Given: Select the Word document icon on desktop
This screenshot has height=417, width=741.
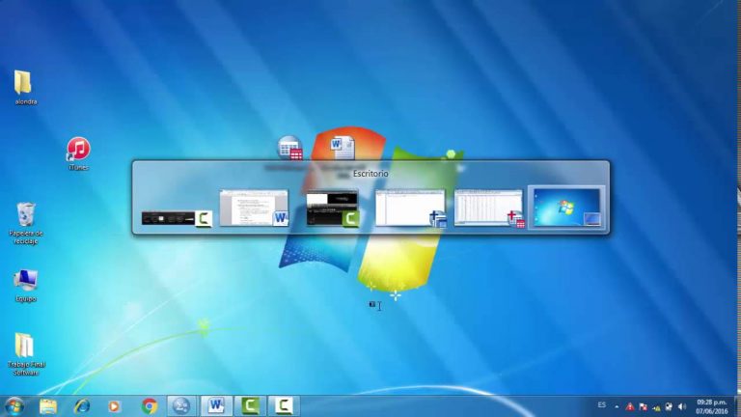Looking at the screenshot, I should (x=343, y=148).
